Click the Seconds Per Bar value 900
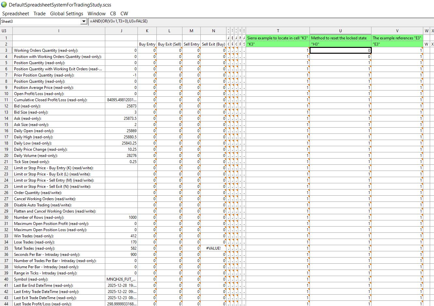The image size is (434, 306). pos(122,255)
